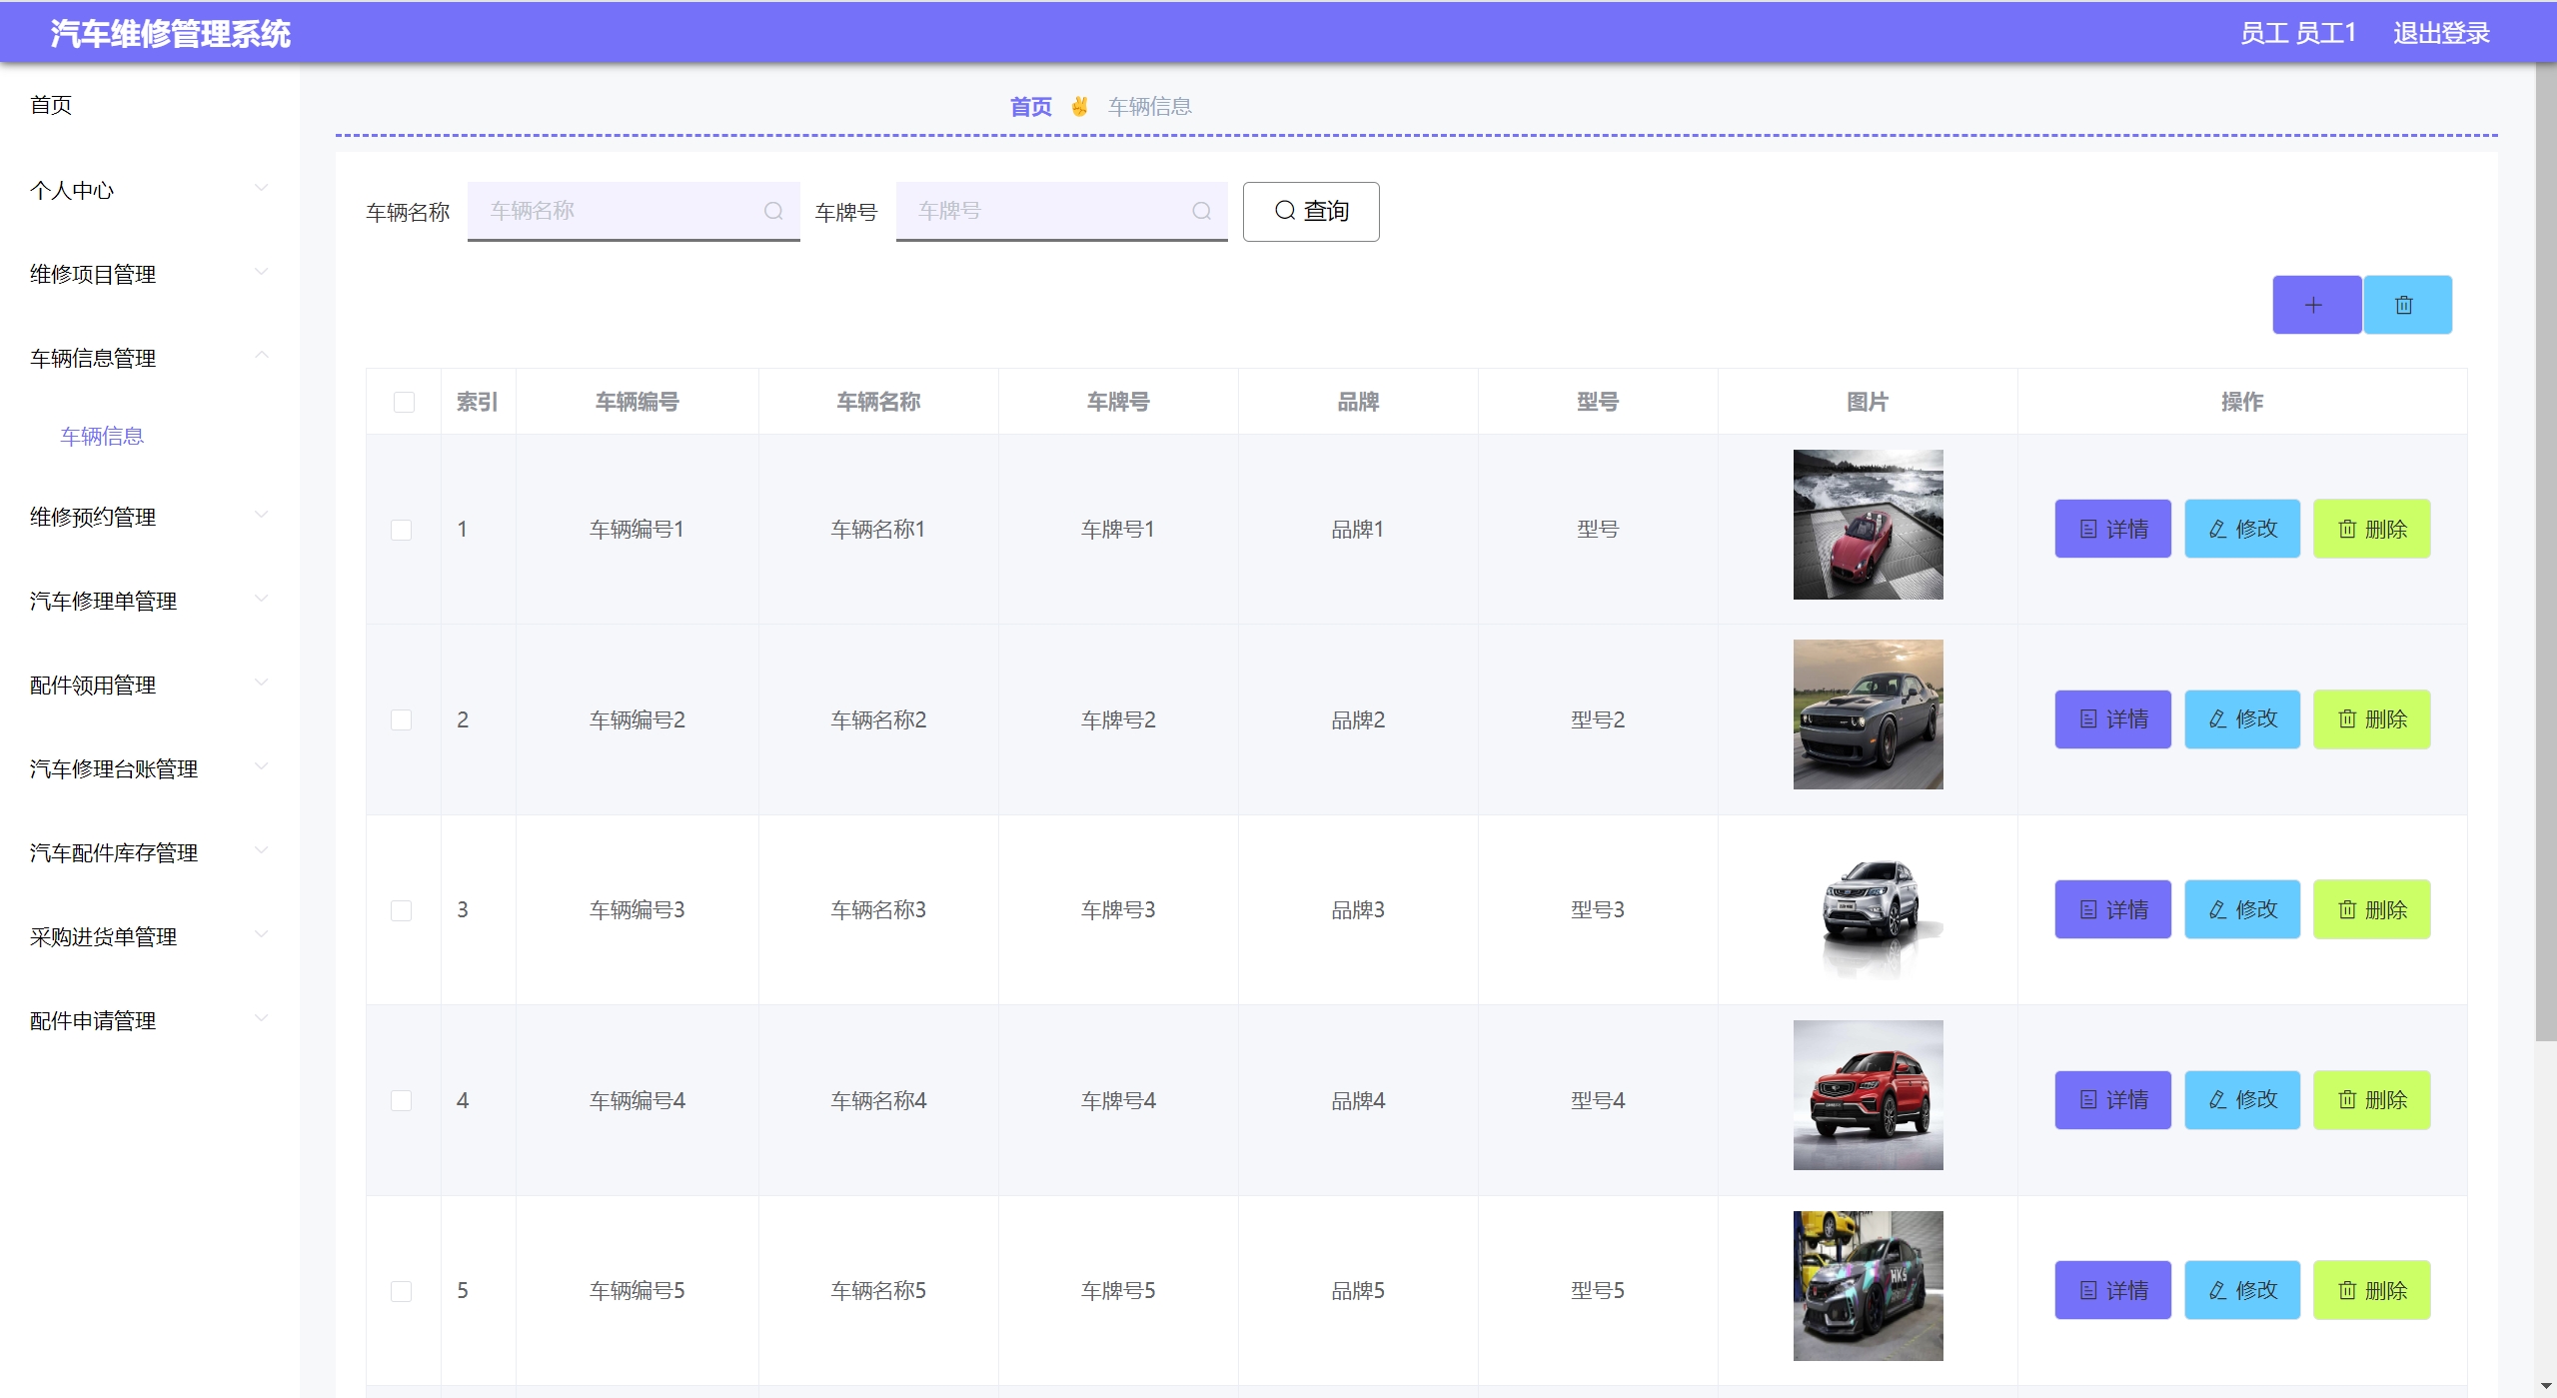This screenshot has width=2557, height=1398.
Task: Toggle the select-all header checkbox
Action: click(404, 402)
